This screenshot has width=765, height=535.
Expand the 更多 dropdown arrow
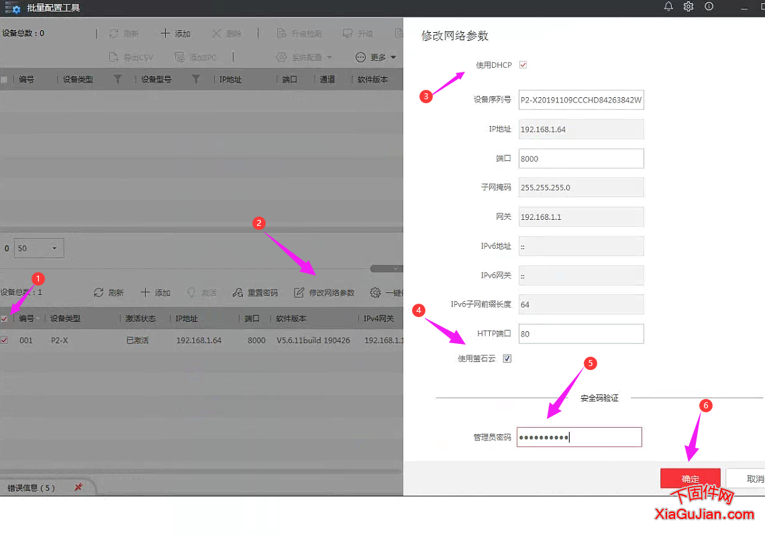click(x=393, y=57)
